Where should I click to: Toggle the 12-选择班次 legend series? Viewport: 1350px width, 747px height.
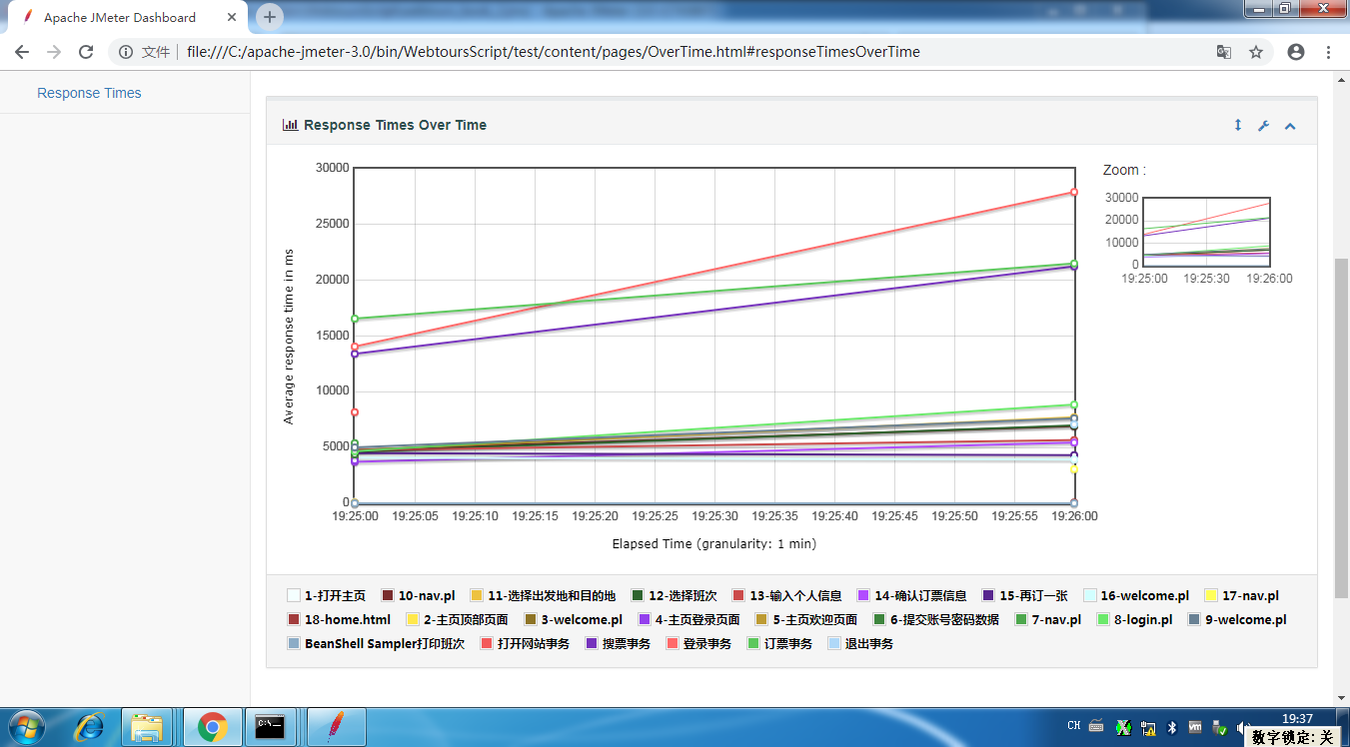point(674,595)
